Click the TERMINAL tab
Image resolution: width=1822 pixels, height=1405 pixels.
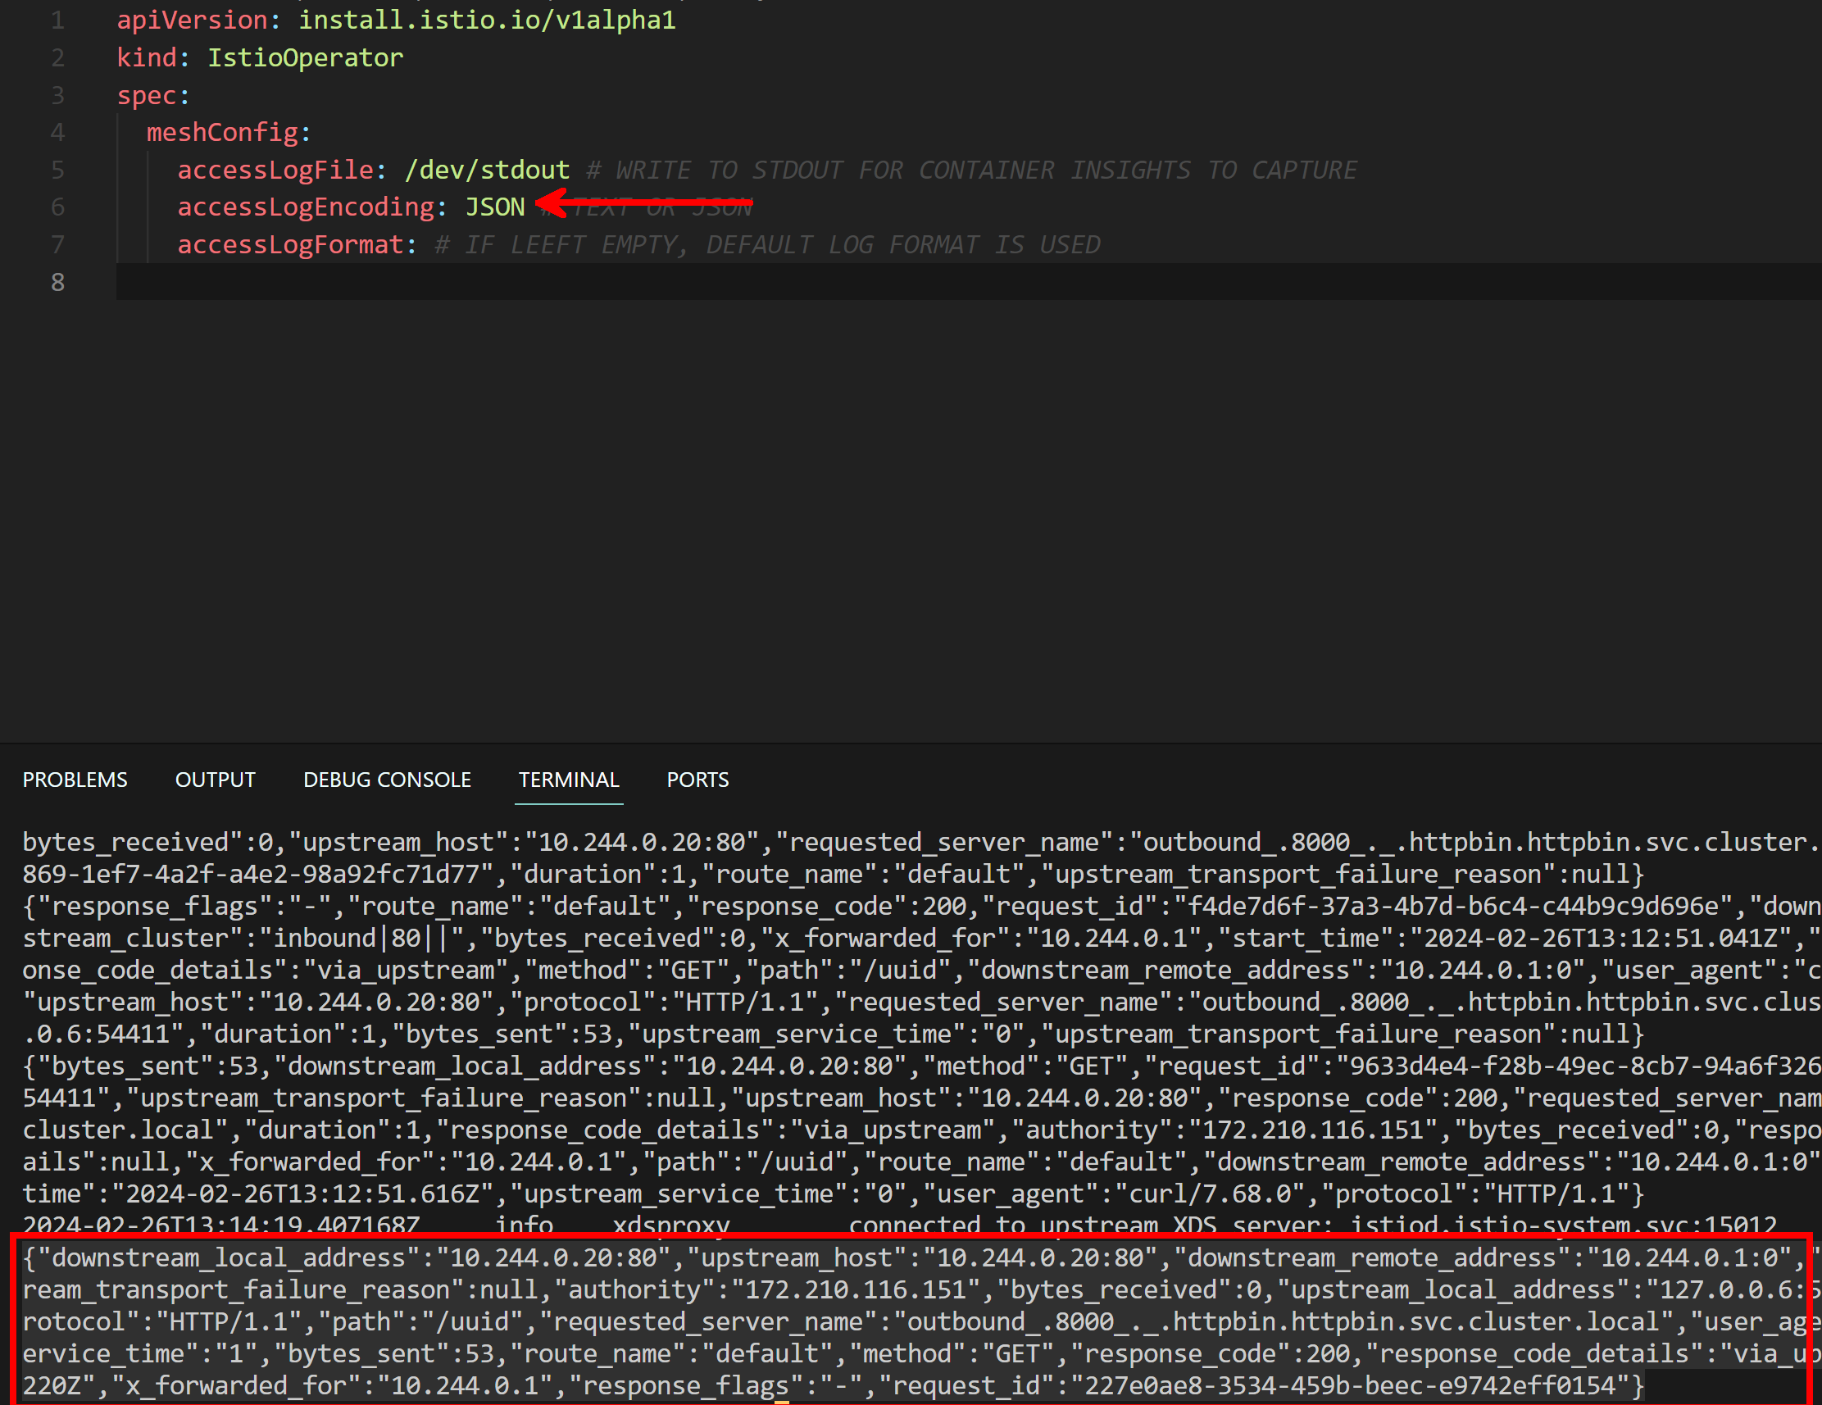click(x=568, y=780)
